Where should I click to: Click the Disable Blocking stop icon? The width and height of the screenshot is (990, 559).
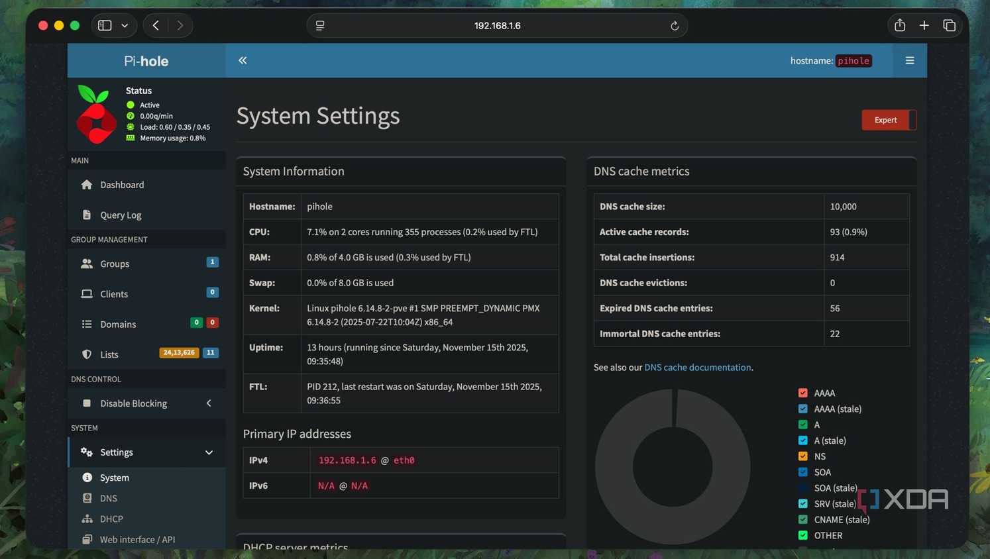87,403
